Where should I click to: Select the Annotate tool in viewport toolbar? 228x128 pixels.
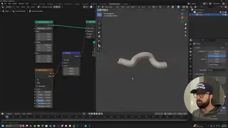click(99, 41)
